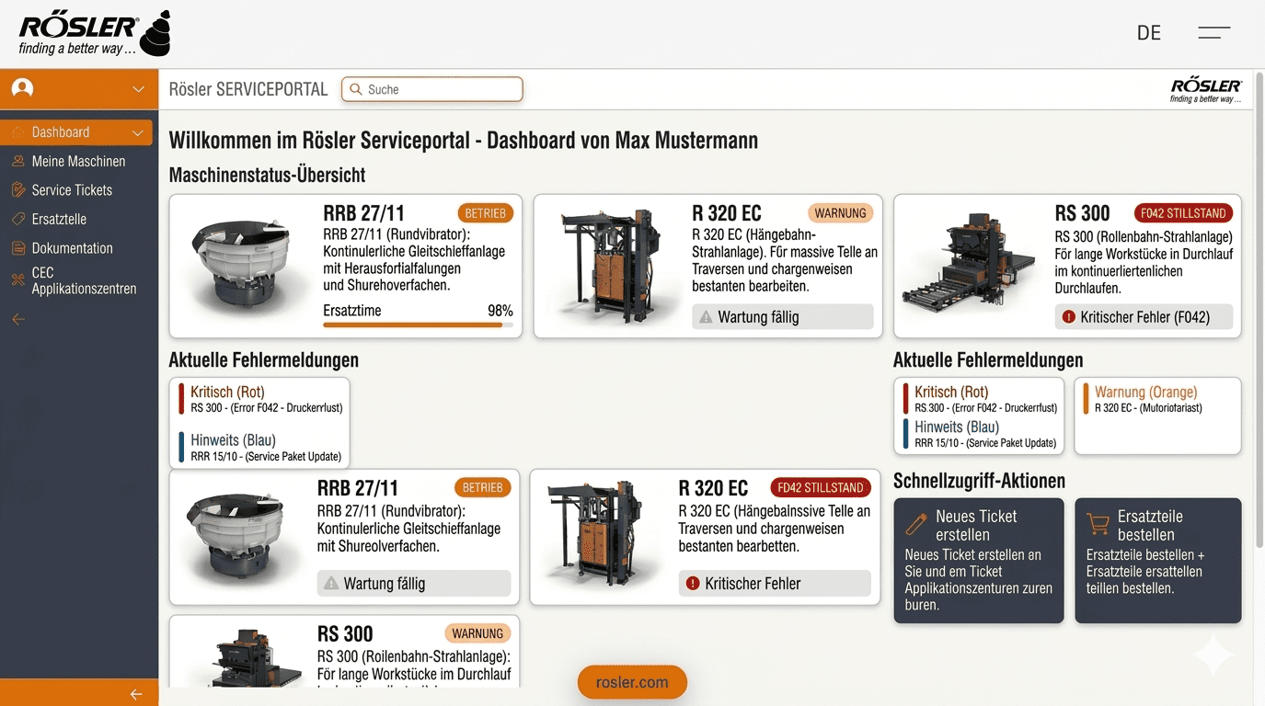Open Meine Maschinen in the sidebar
The height and width of the screenshot is (706, 1265).
(x=78, y=162)
